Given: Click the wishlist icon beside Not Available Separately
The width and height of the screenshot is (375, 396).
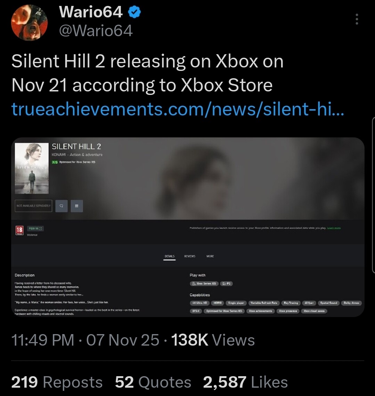Looking at the screenshot, I should 61,206.
